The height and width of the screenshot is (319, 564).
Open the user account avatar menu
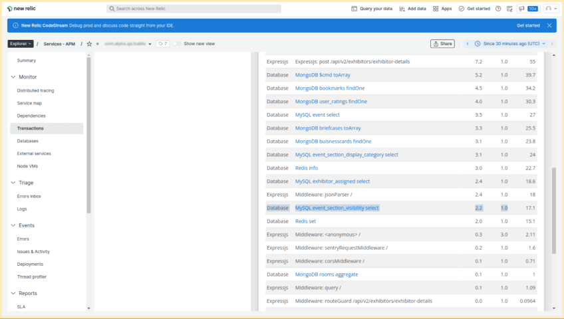click(x=551, y=9)
